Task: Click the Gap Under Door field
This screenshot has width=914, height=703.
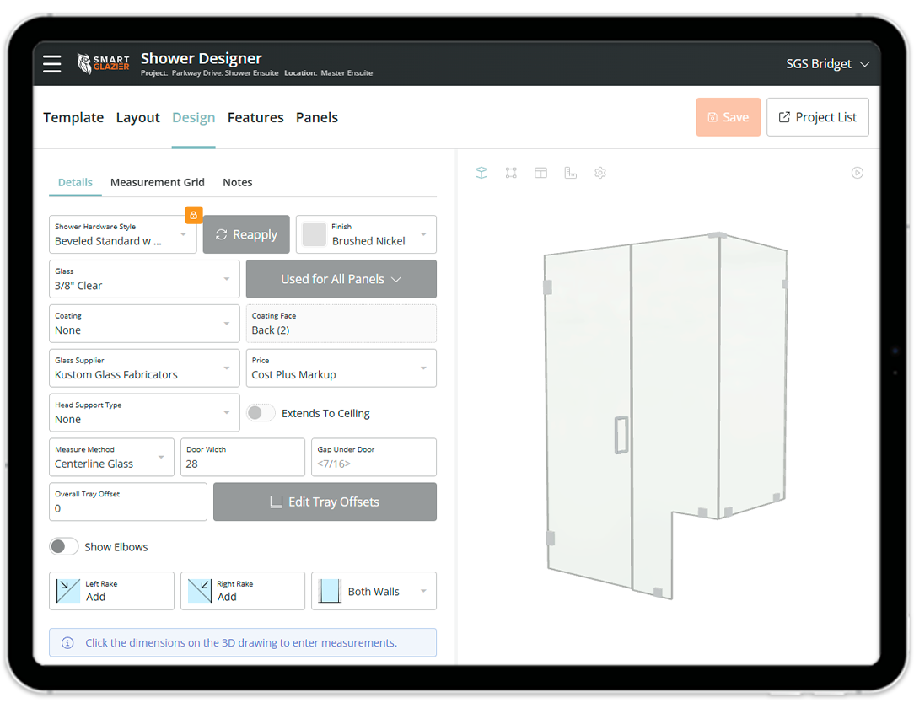Action: 374,457
